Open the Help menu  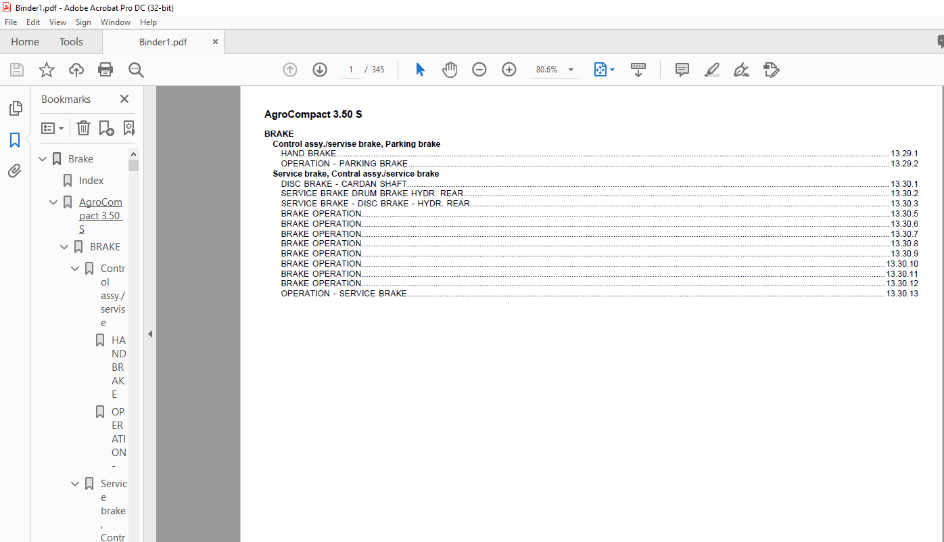[148, 22]
